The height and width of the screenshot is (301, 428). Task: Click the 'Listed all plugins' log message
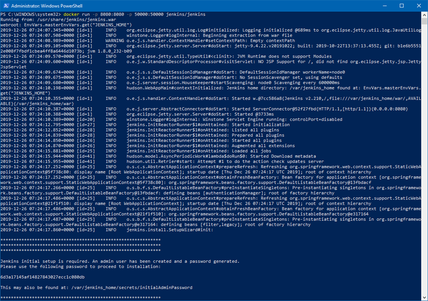pos(256,130)
